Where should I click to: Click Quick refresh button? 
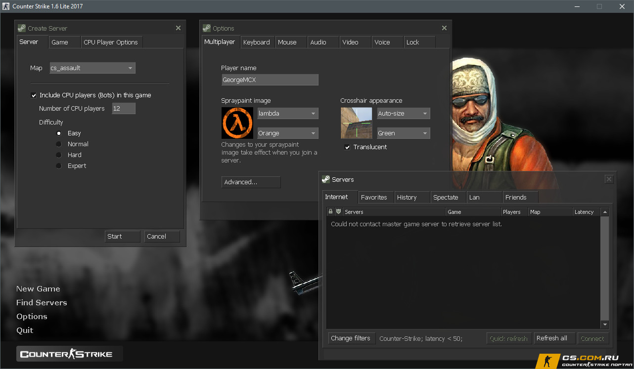[x=509, y=338]
